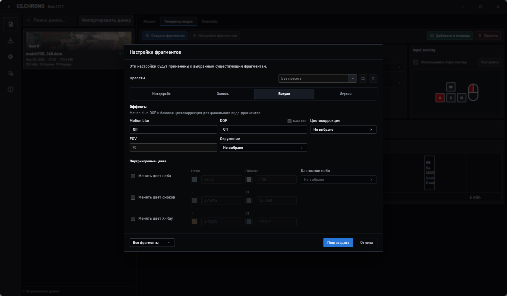This screenshot has height=296, width=507.
Task: Enable Менять цвет X-Ray checkbox
Action: point(133,219)
